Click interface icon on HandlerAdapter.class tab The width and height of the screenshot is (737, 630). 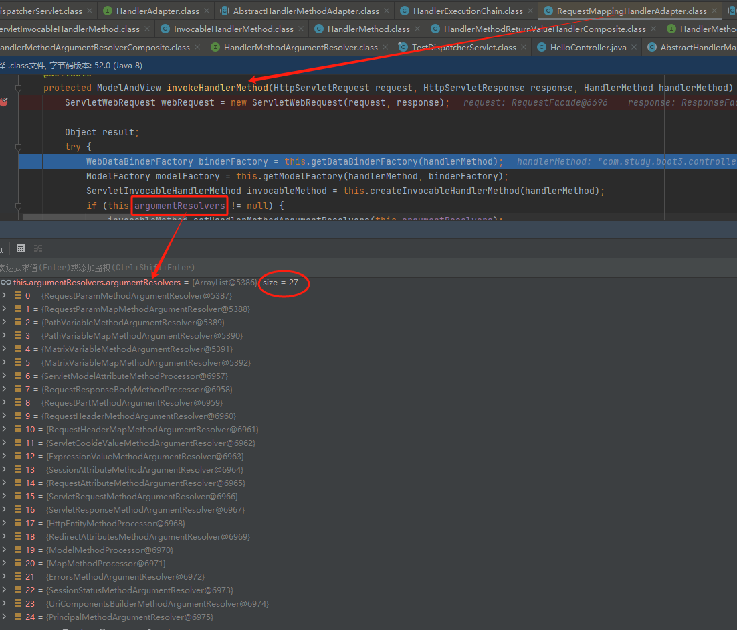point(108,11)
